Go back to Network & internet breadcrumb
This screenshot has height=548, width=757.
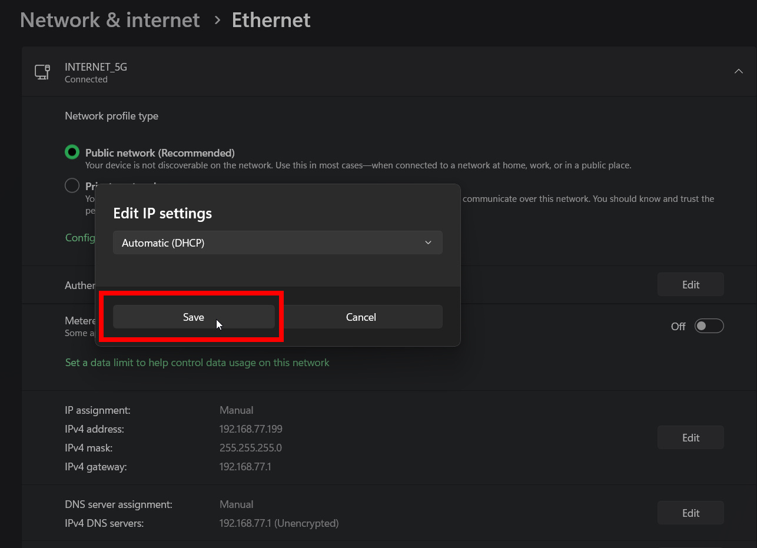click(110, 20)
